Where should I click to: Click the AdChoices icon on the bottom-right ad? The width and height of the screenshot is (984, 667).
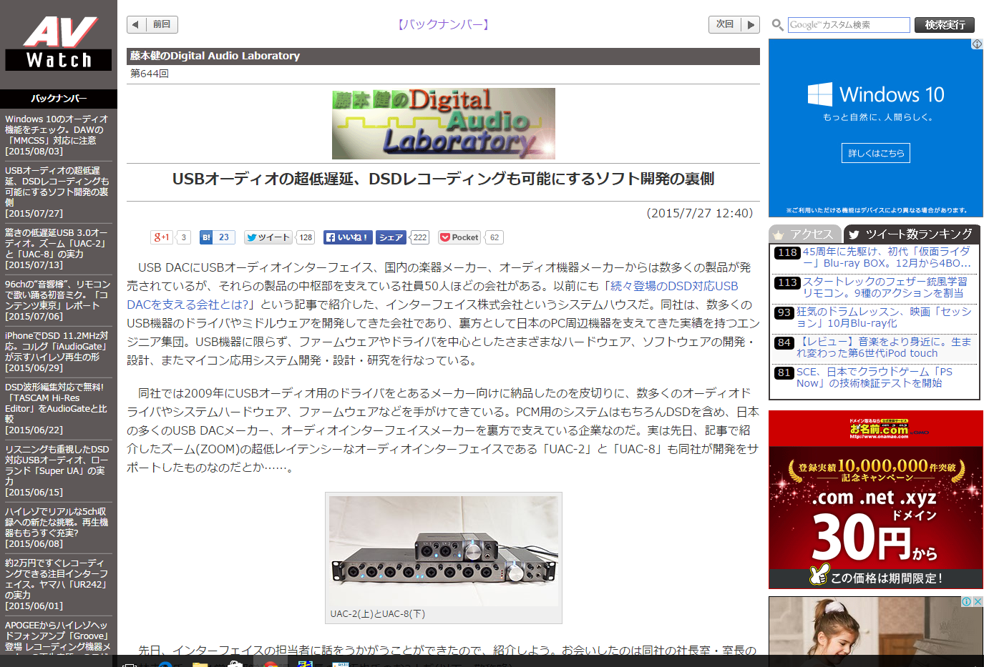(x=966, y=602)
